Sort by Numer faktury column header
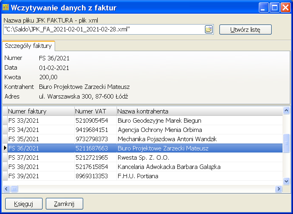 pos(40,111)
